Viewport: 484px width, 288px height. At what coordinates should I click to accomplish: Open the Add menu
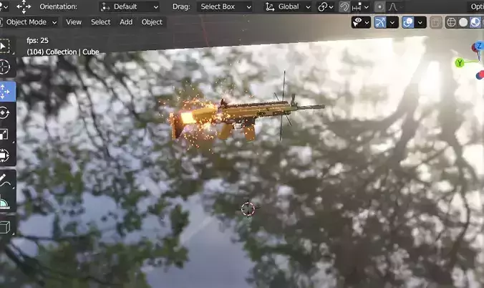coord(126,22)
